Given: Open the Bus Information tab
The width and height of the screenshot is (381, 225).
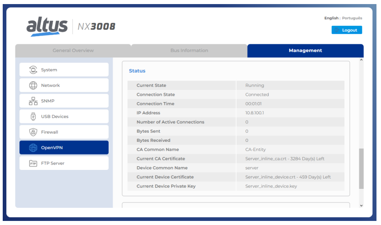Looking at the screenshot, I should [x=189, y=51].
